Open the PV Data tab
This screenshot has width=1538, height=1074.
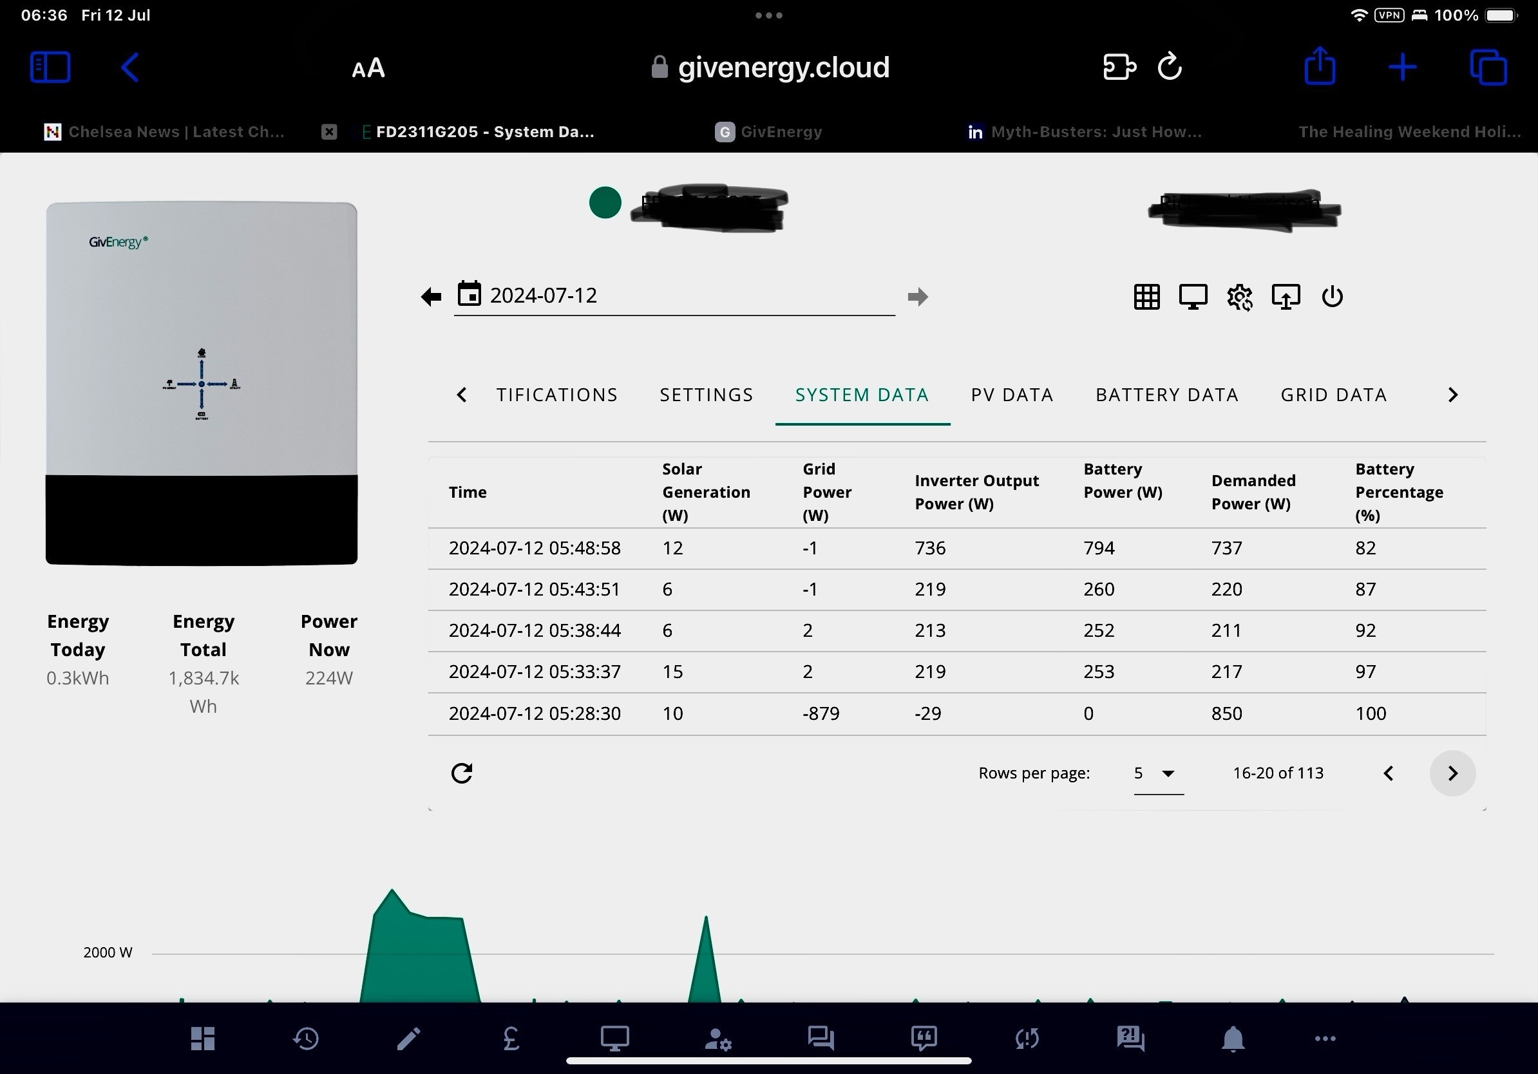[1012, 395]
